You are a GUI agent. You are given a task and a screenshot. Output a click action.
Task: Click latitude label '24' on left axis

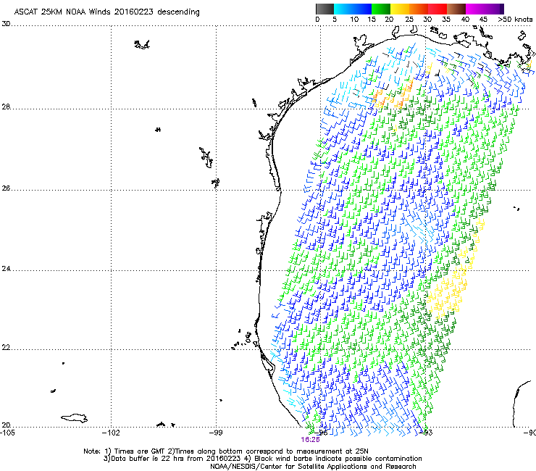(x=6, y=269)
